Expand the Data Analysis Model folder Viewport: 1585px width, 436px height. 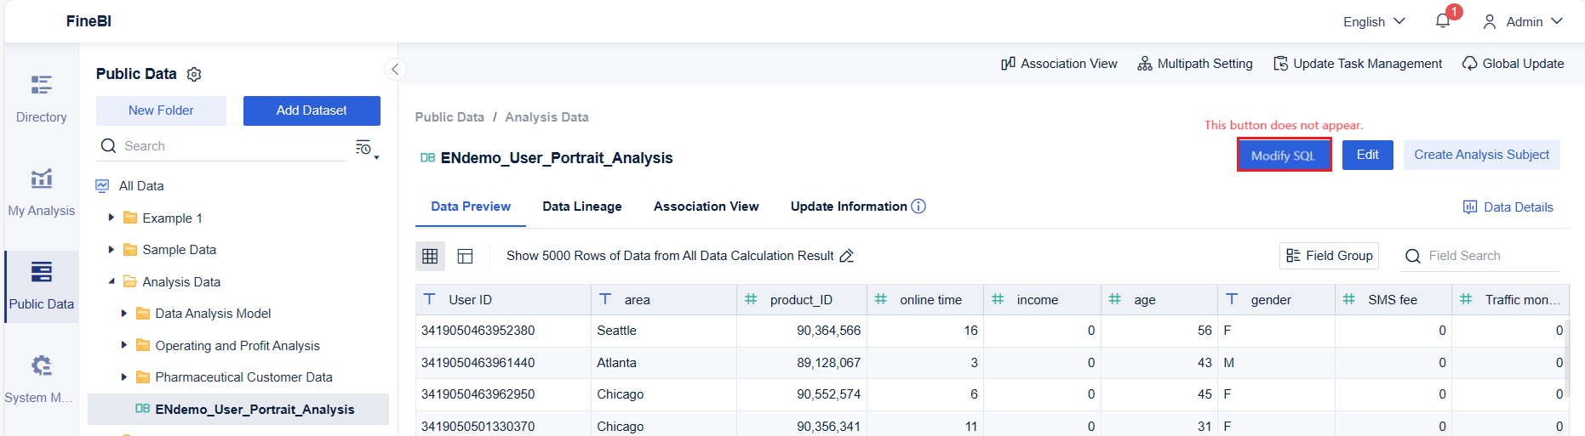pyautogui.click(x=124, y=314)
